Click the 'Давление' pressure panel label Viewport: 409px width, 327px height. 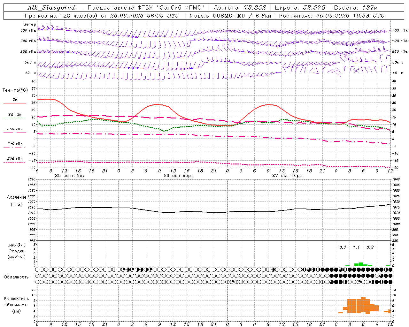coord(16,197)
